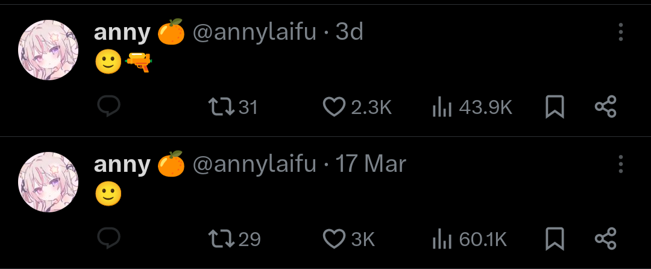Open the 17 Mar timestamp link
Image resolution: width=651 pixels, height=269 pixels.
point(370,164)
